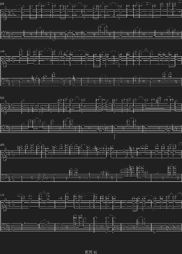
Task: Click the measure number above the bottom system
Action: coord(2,195)
